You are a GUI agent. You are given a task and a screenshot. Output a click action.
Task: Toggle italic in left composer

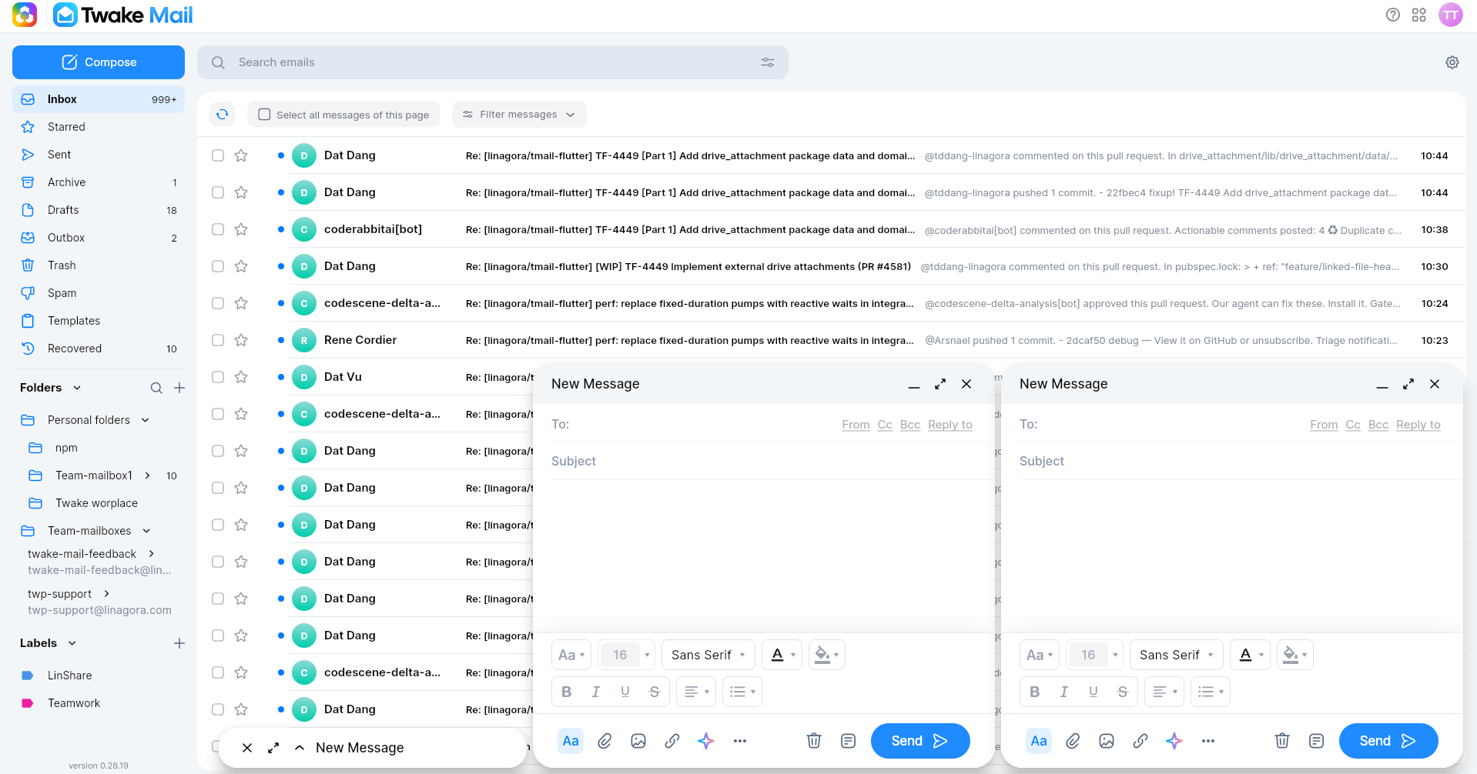point(596,692)
